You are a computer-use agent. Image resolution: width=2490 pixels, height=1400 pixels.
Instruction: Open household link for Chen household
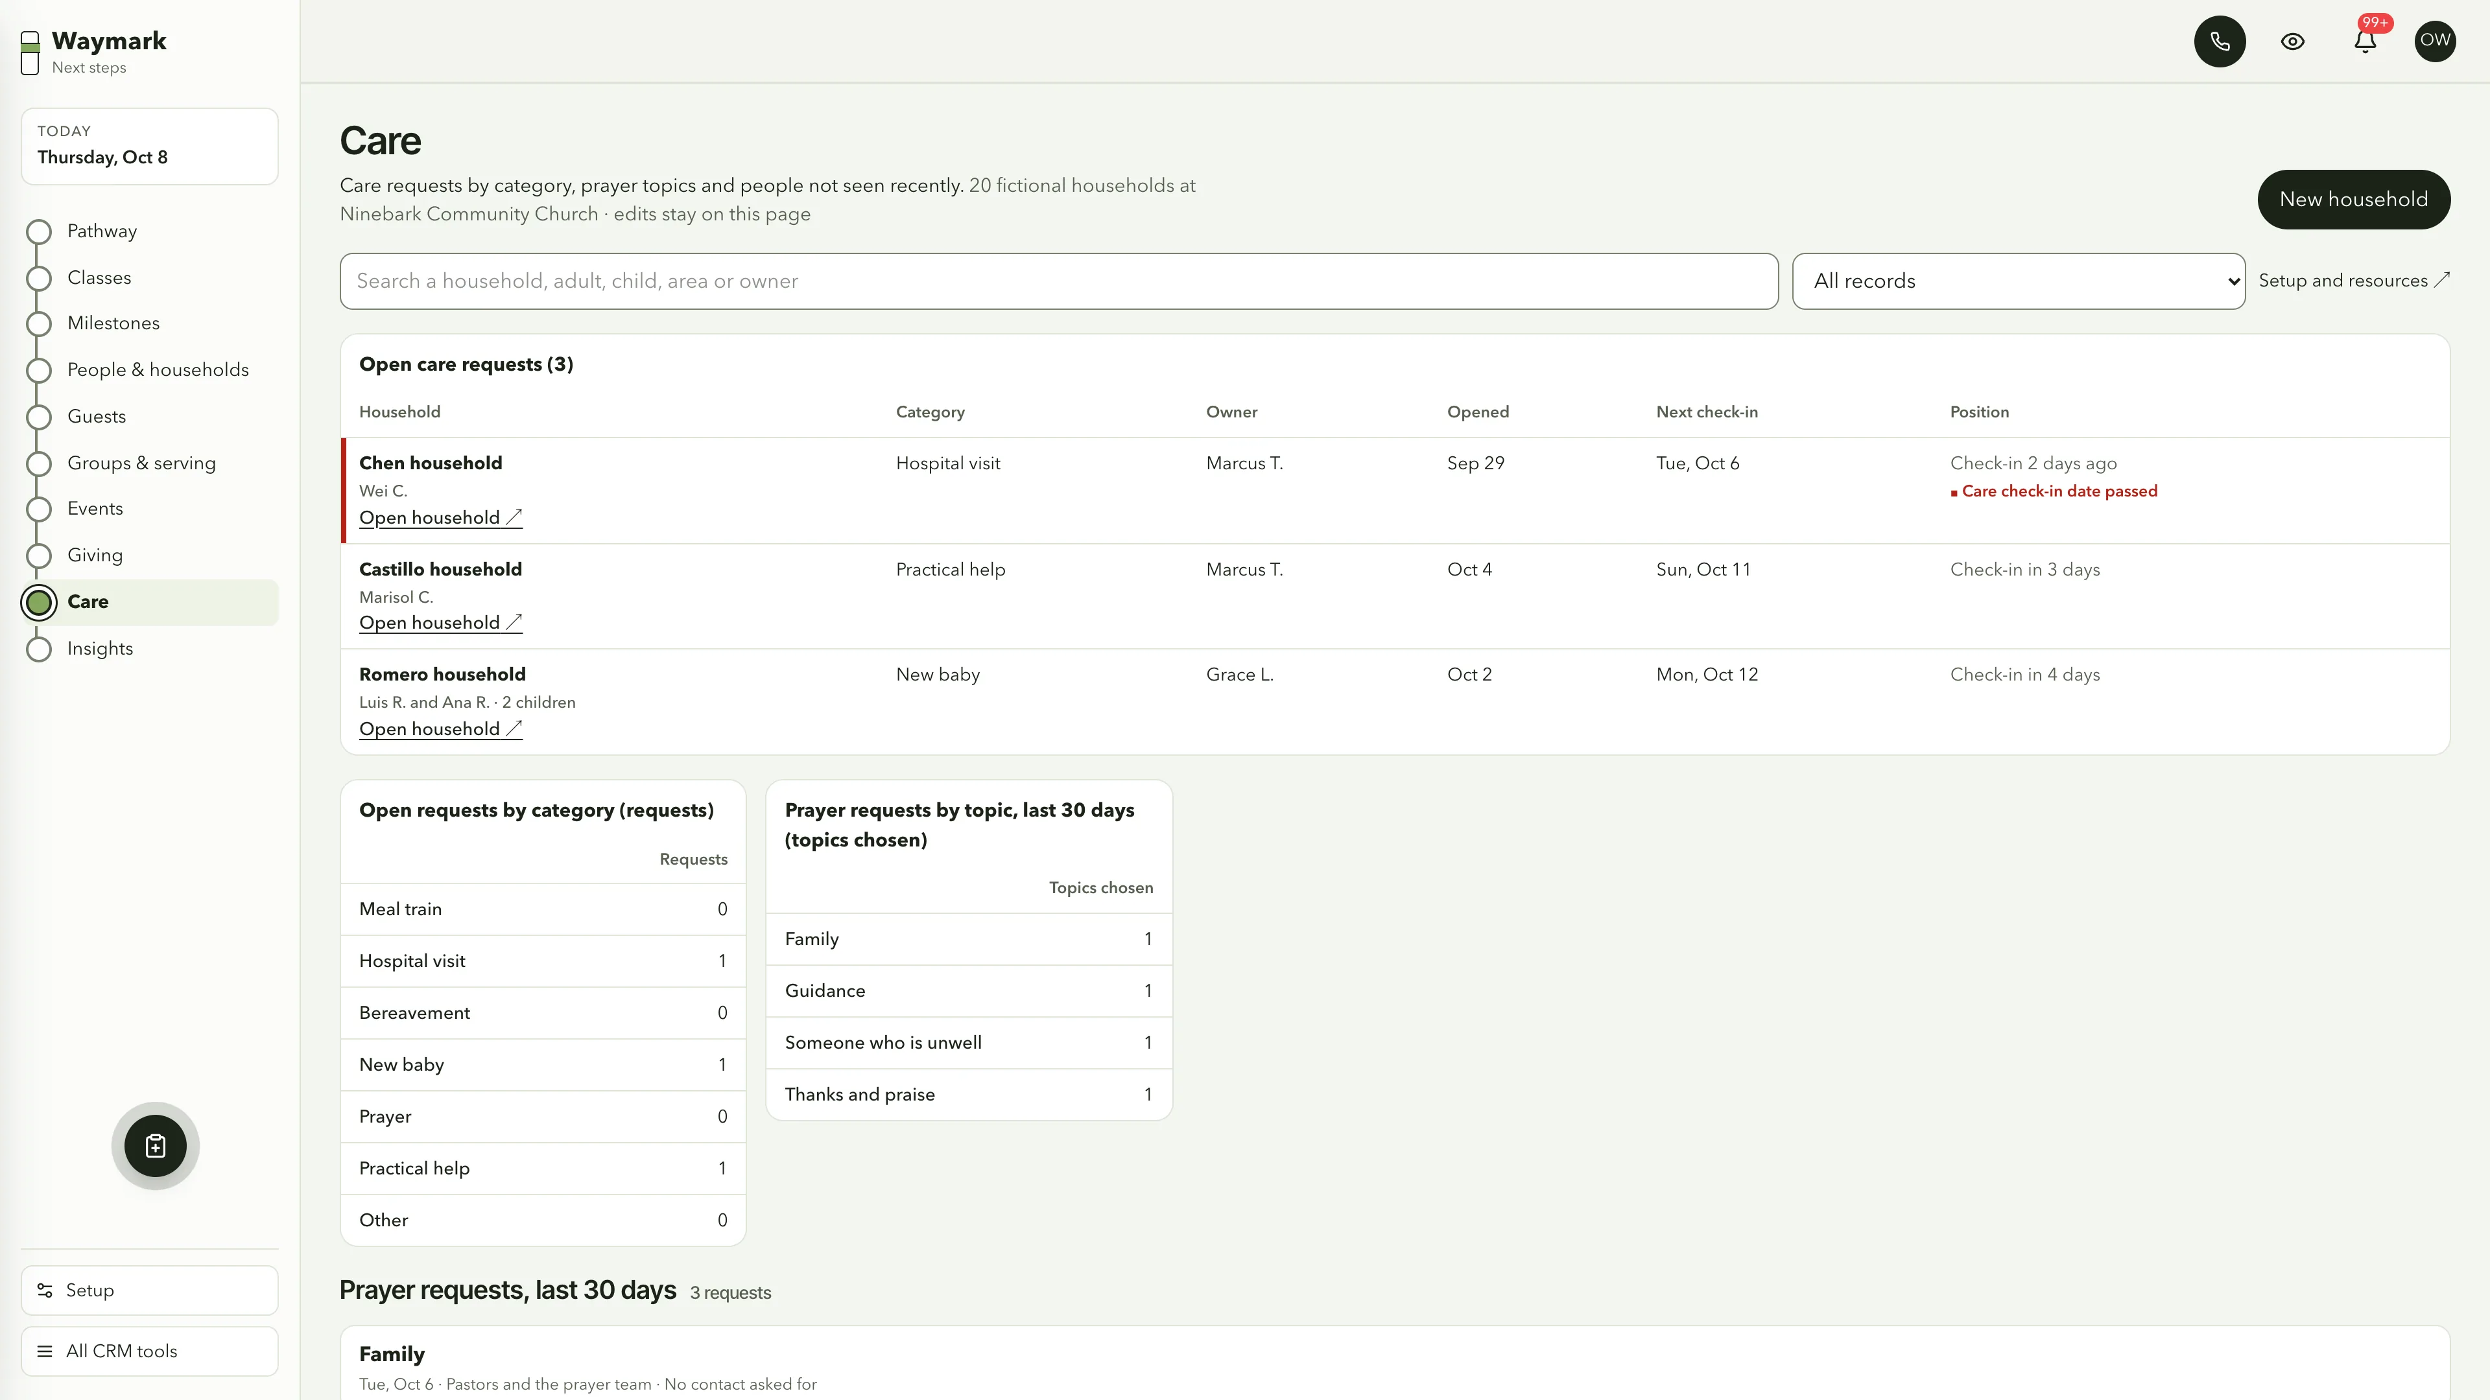441,518
